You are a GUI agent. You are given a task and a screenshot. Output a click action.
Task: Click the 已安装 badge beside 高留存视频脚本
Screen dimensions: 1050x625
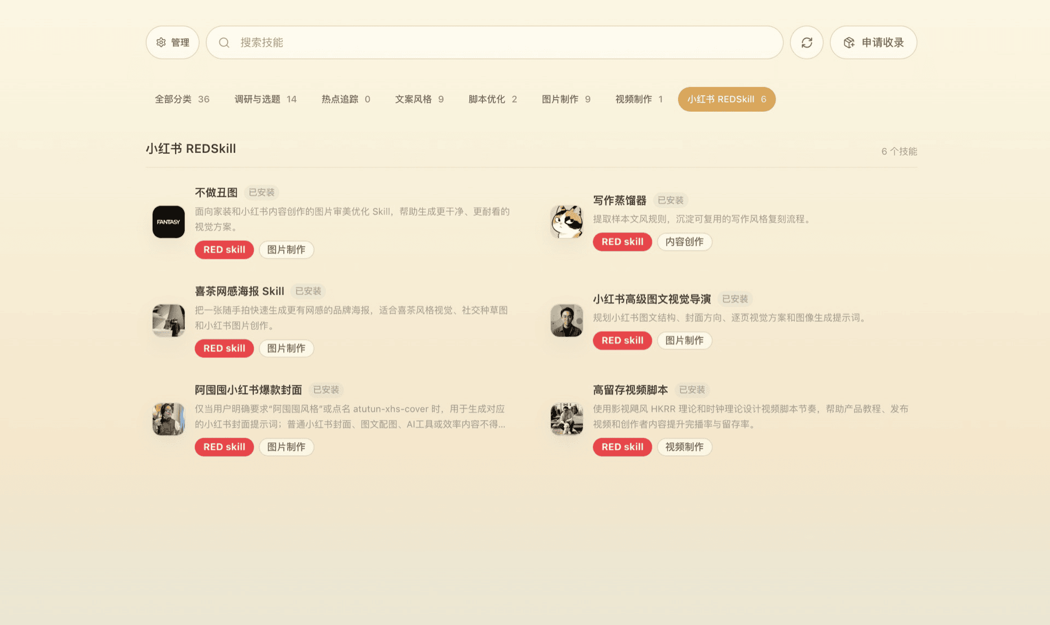692,390
